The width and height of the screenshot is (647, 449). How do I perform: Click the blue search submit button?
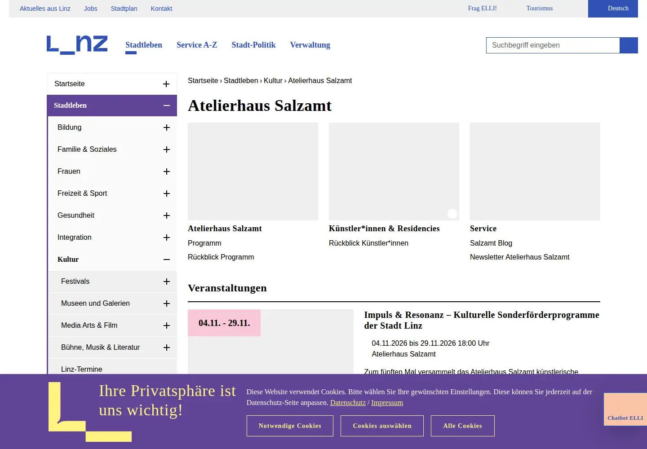pos(629,45)
